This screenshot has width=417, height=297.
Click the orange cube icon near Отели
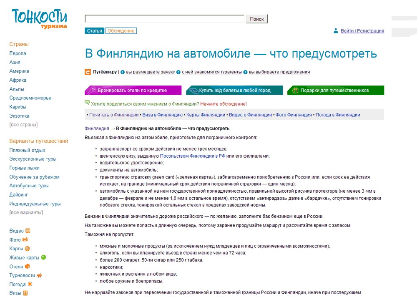point(28,266)
